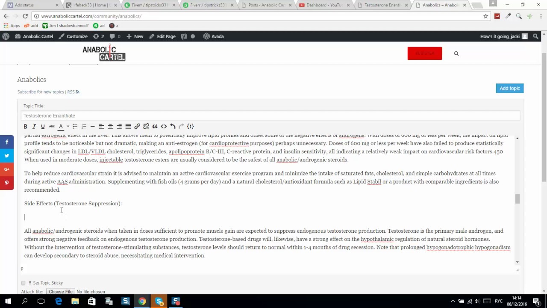Click the Topic Title input field

(270, 115)
